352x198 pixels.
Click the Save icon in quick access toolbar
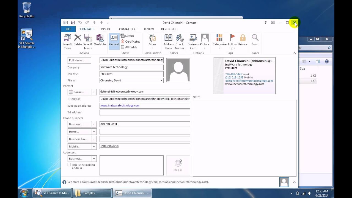point(73,23)
